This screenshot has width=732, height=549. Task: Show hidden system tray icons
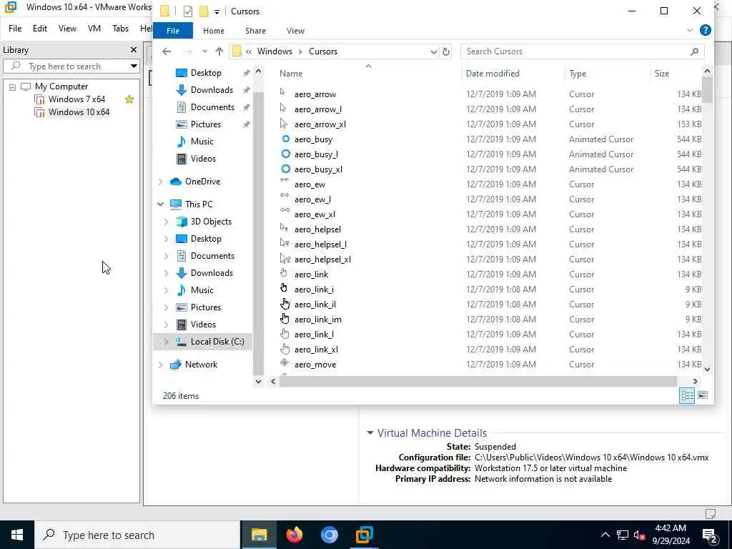point(605,535)
